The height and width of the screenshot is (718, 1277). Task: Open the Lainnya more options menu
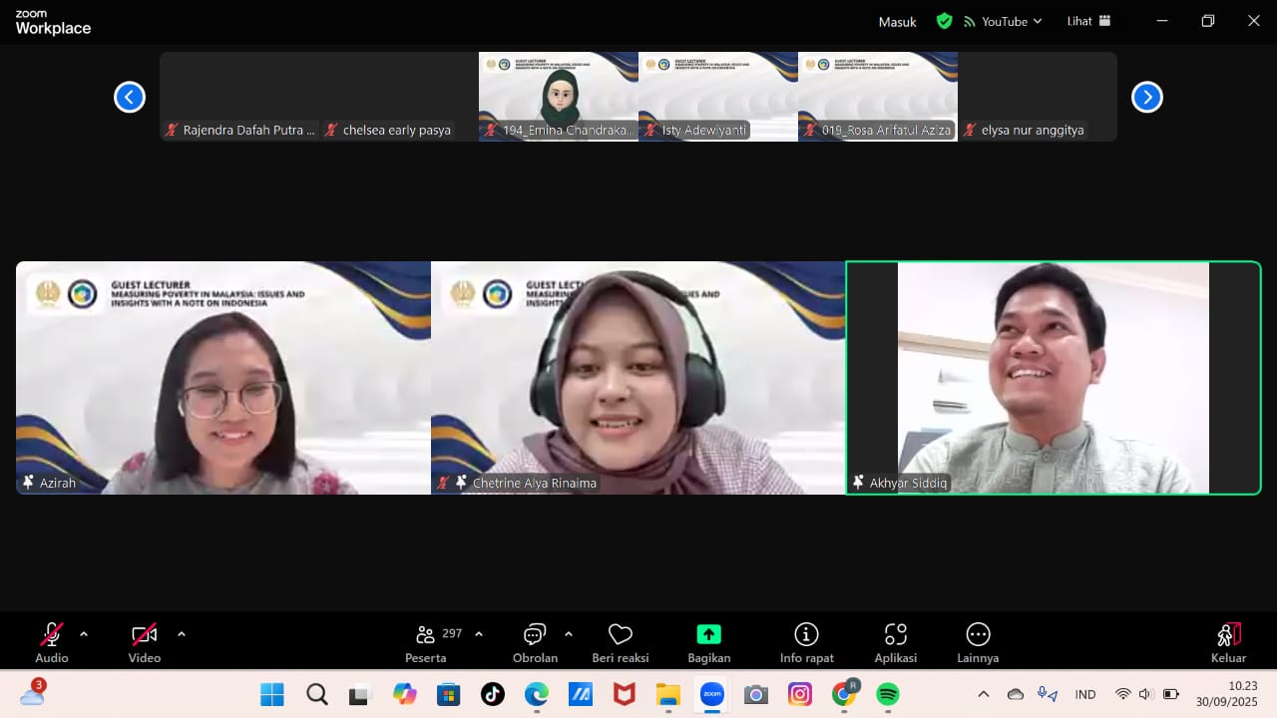click(978, 641)
